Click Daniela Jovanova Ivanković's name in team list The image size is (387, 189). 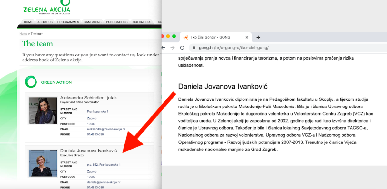tap(89, 150)
